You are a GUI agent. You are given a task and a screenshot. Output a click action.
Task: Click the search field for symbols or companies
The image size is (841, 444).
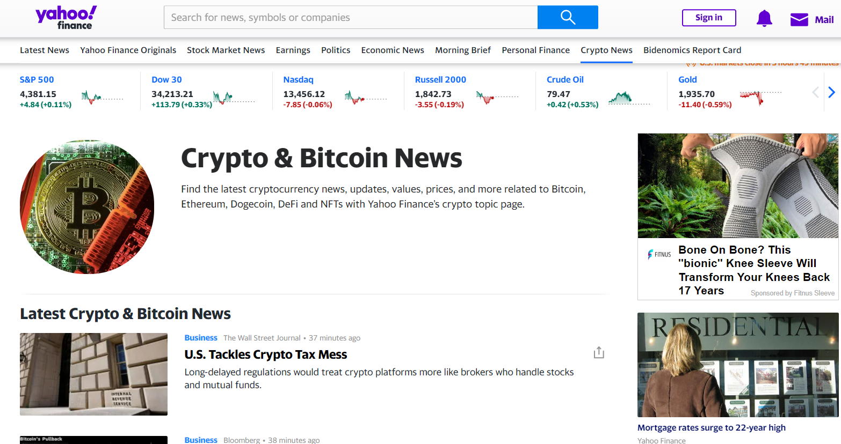coord(351,17)
